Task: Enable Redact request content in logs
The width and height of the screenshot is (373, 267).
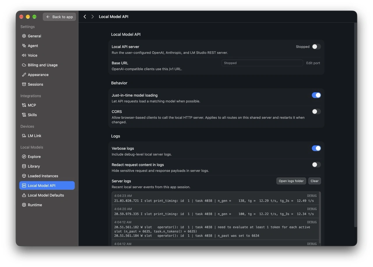Action: coord(316,165)
